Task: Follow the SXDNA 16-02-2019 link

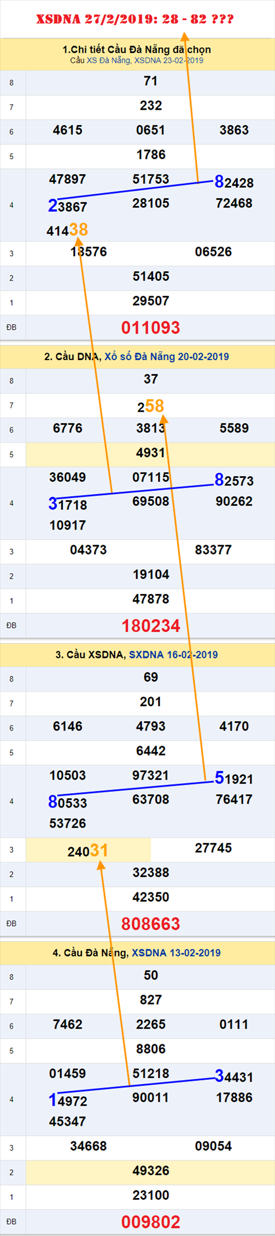Action: point(173,654)
